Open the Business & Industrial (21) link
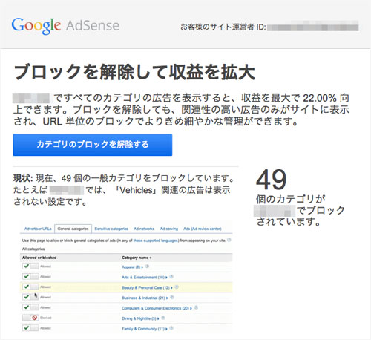This screenshot has width=371, height=340. [x=143, y=298]
